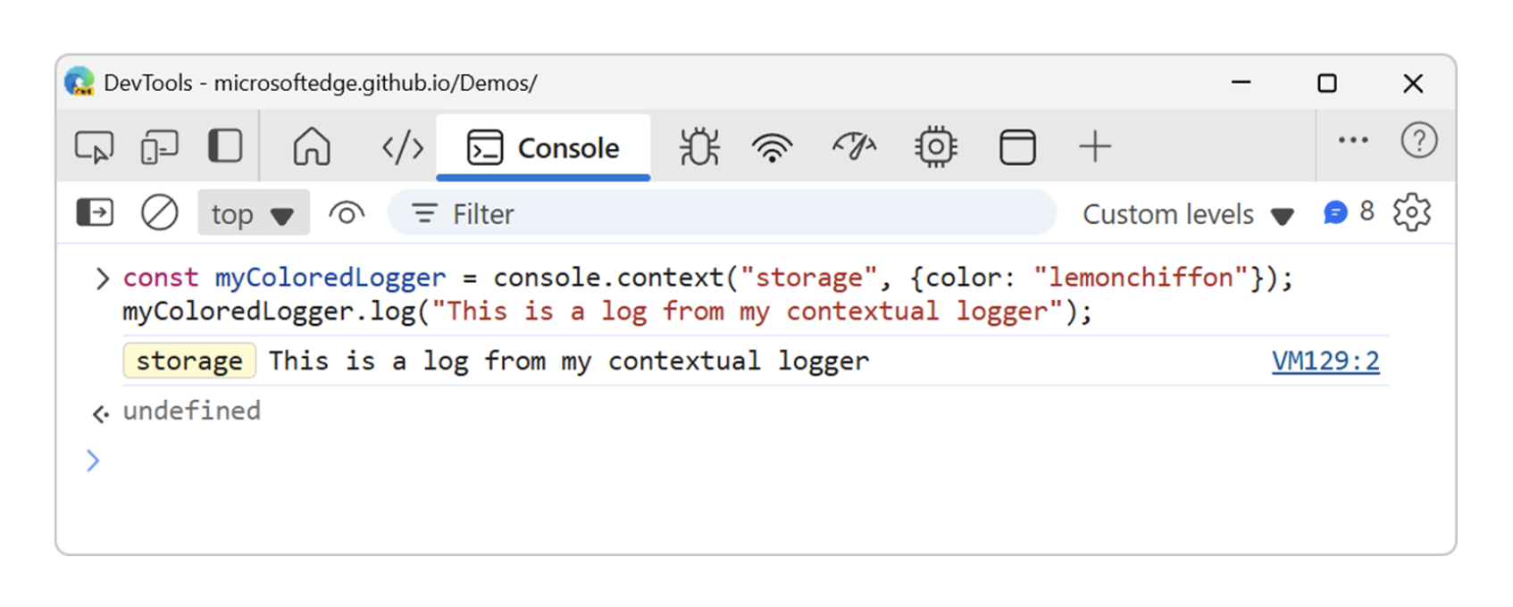Viewport: 1513px width, 607px height.
Task: Clear the console output
Action: point(160,213)
